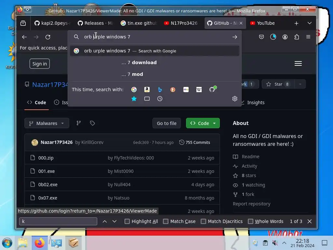Screen dimensions: 333x250
Task: Open a new tab with plus button
Action: [297, 23]
